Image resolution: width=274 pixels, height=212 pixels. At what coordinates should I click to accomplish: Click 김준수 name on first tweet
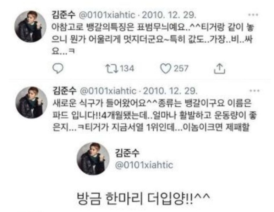click(64, 15)
